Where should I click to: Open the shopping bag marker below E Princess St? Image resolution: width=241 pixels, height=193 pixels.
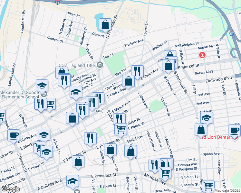click(x=78, y=161)
